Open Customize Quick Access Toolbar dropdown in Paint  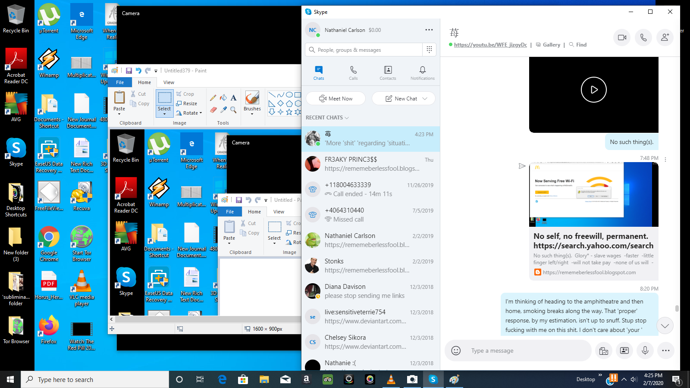click(x=156, y=71)
